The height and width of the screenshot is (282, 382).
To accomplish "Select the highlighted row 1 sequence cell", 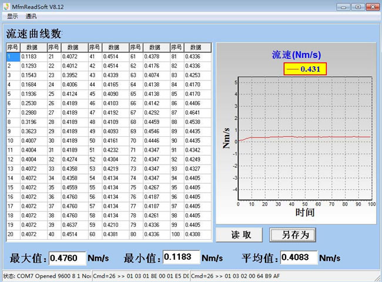I will click(12, 56).
